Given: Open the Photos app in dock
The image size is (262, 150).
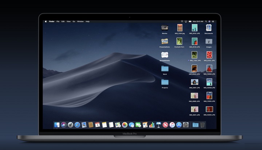Looking at the screenshot, I should (125, 125).
